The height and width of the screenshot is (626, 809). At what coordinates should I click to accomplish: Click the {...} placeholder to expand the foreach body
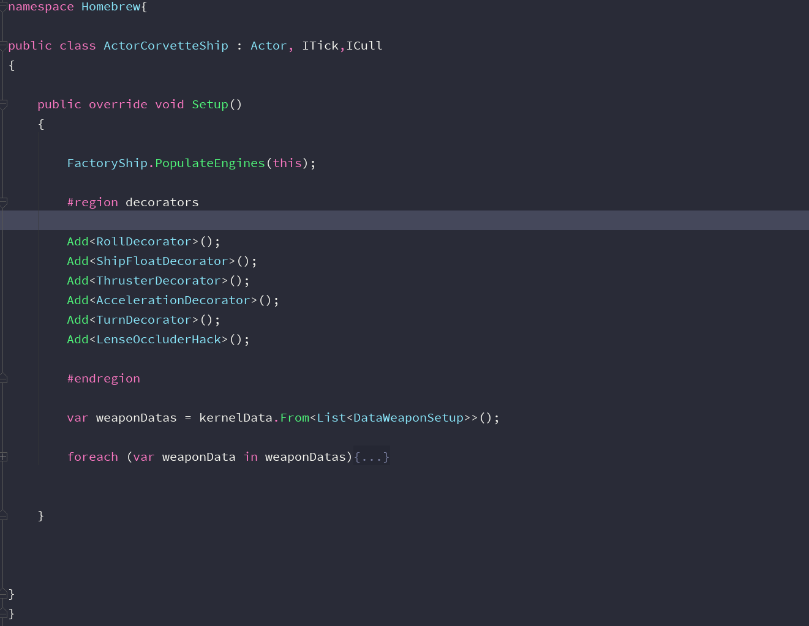coord(372,456)
